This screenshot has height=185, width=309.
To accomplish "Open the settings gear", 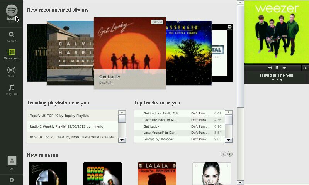I will [x=12, y=180].
